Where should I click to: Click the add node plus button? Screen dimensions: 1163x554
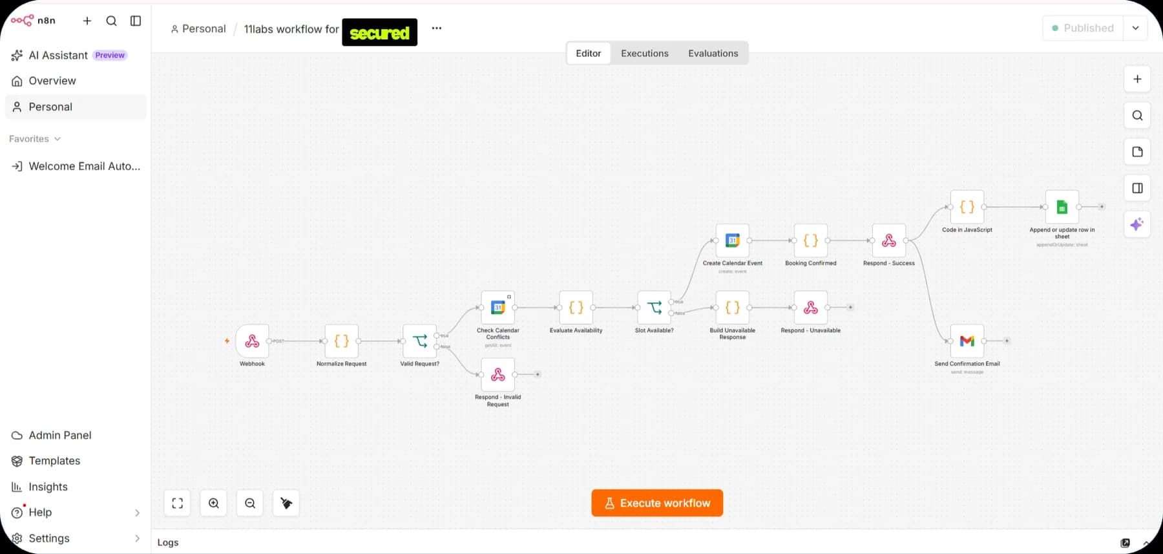click(1137, 79)
